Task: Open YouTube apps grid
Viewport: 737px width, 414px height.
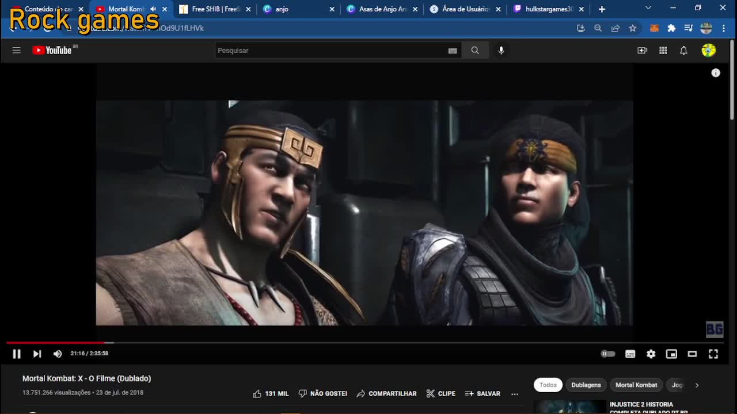Action: pos(663,51)
